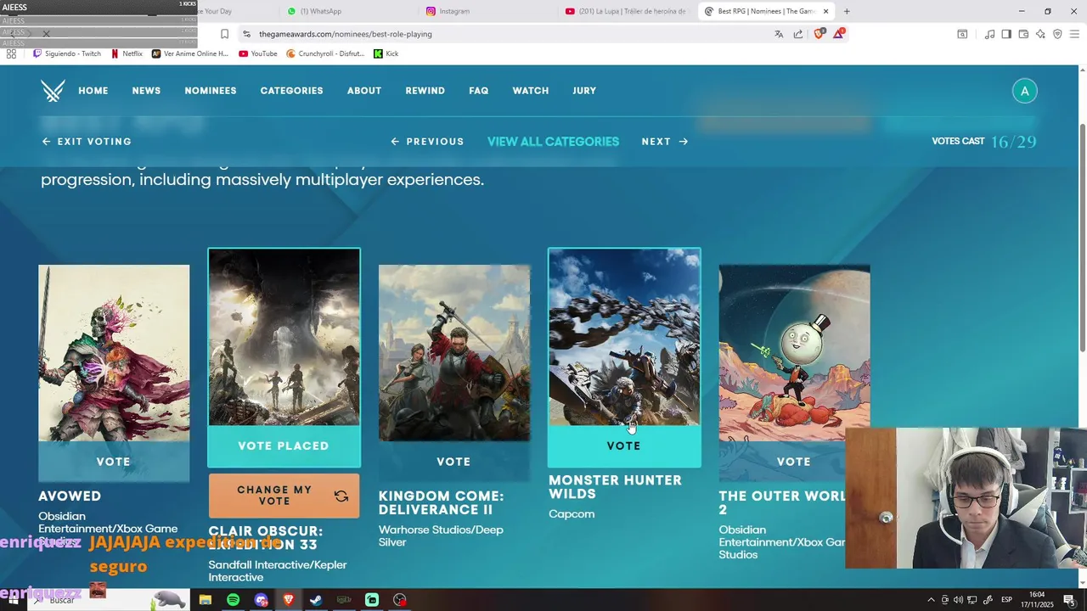The width and height of the screenshot is (1087, 611).
Task: Open the Categories menu item
Action: (x=291, y=91)
